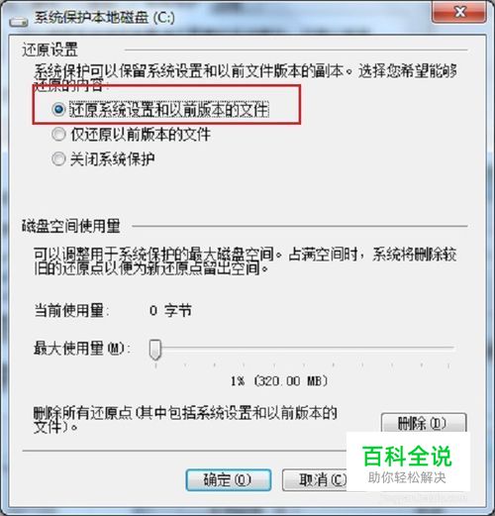Select 还原系统设置和以前版本的文件 radio button
The image size is (495, 516).
[x=58, y=109]
